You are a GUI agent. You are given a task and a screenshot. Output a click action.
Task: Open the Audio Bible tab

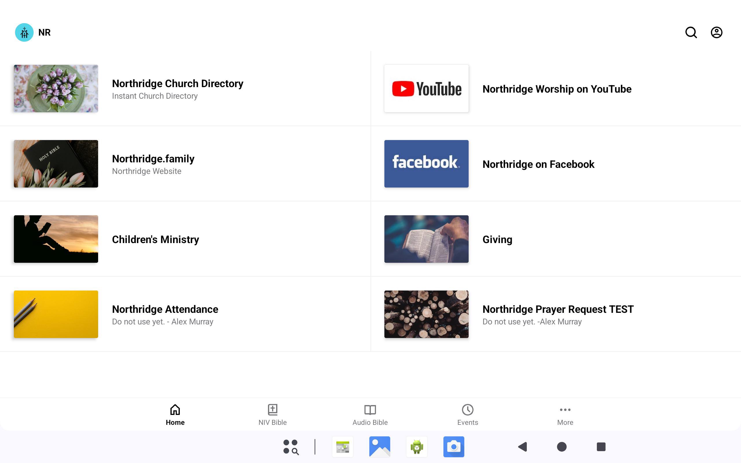[370, 415]
